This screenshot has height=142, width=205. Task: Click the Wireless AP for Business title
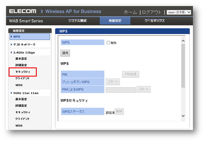tap(73, 11)
